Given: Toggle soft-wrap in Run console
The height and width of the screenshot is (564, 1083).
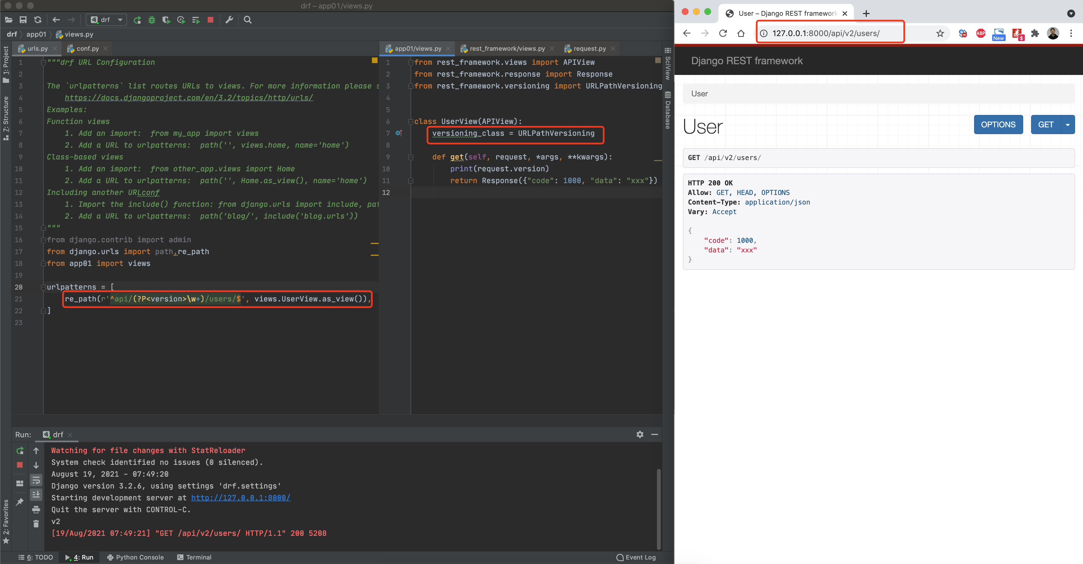Looking at the screenshot, I should click(x=36, y=480).
